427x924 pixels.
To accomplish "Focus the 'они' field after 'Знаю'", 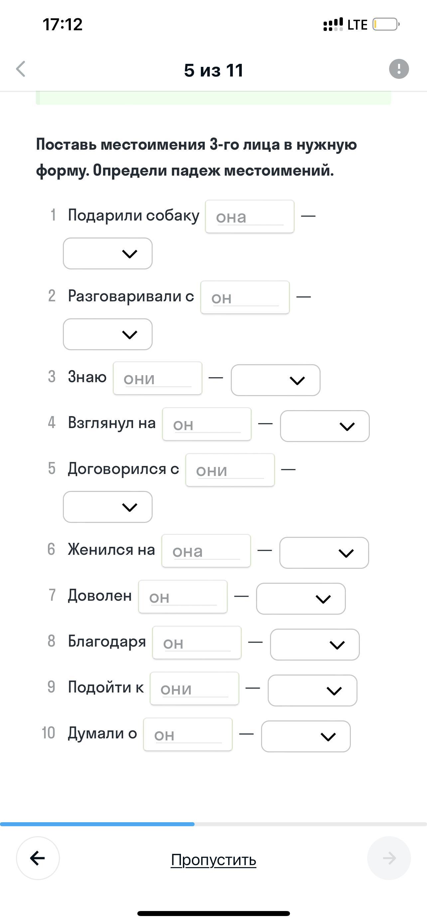I will click(157, 379).
